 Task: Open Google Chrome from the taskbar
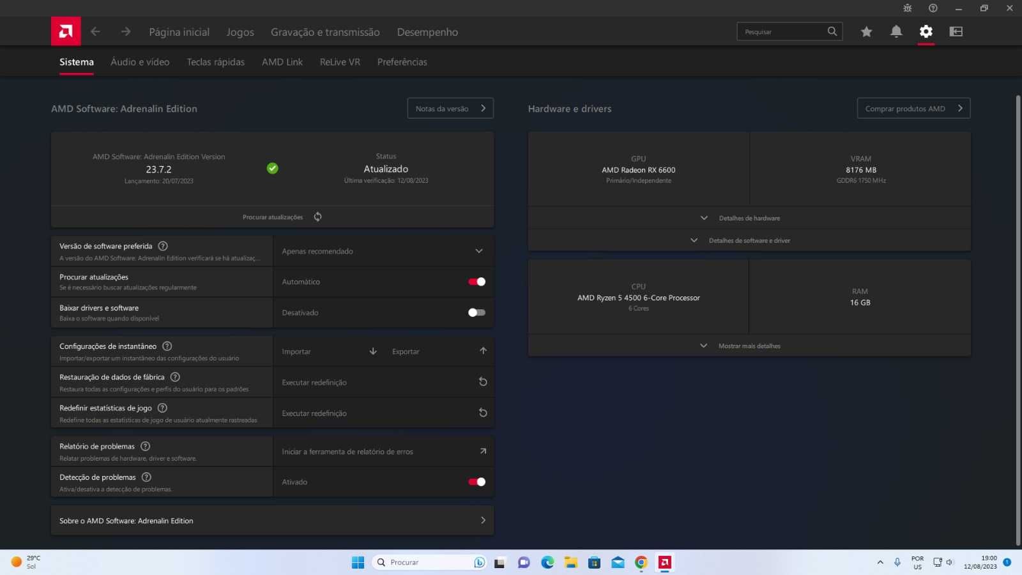pyautogui.click(x=641, y=562)
